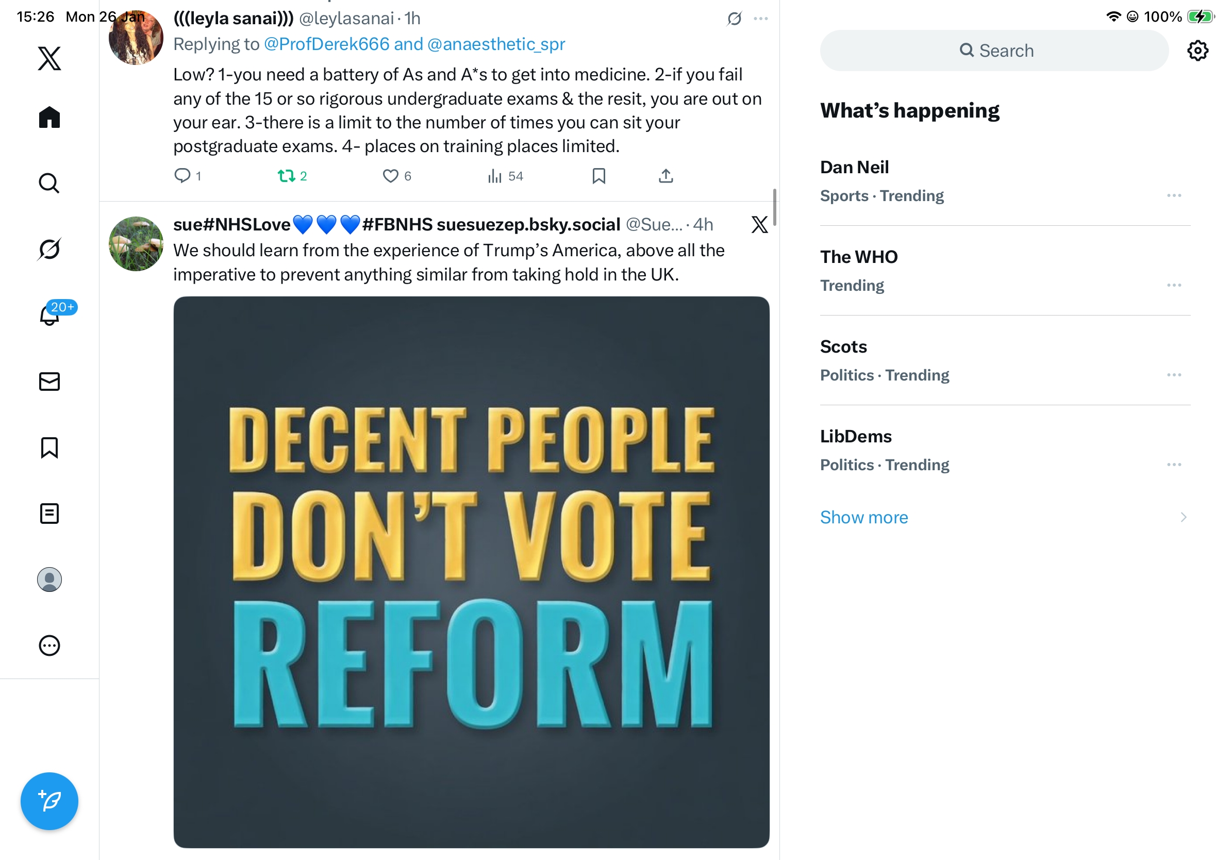Open Home feed from sidebar

(x=49, y=117)
